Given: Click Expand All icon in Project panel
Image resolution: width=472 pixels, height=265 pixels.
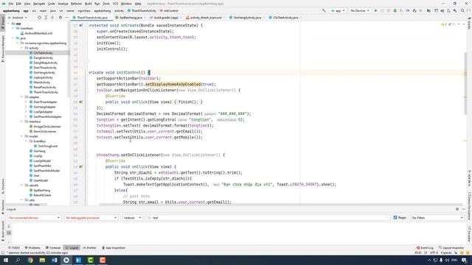Looking at the screenshot, I should tap(46, 18).
